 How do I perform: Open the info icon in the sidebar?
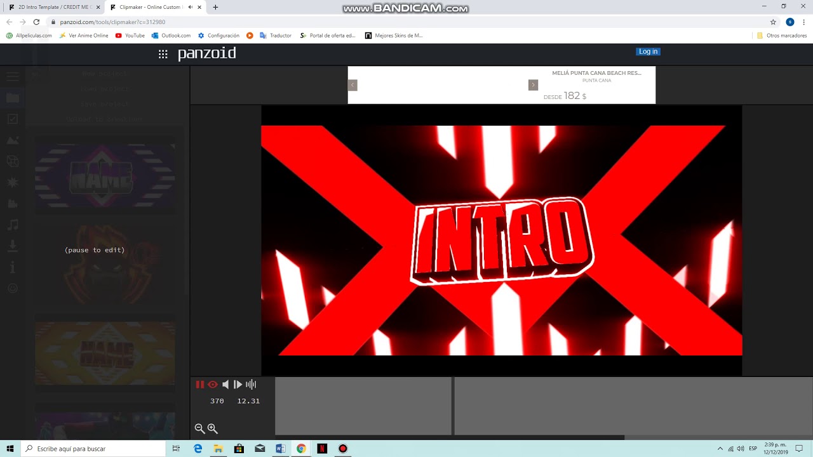click(13, 267)
